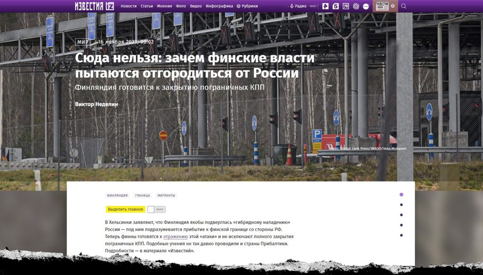
Task: Select the ФИНЛЯНДИЯ tag
Action: [117, 196]
